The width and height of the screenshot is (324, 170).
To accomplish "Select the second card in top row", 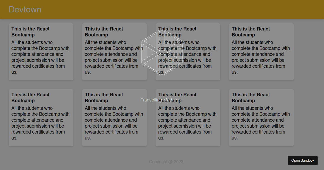I will click(114, 52).
